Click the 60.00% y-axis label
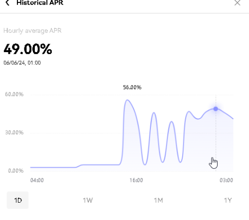 click(14, 94)
